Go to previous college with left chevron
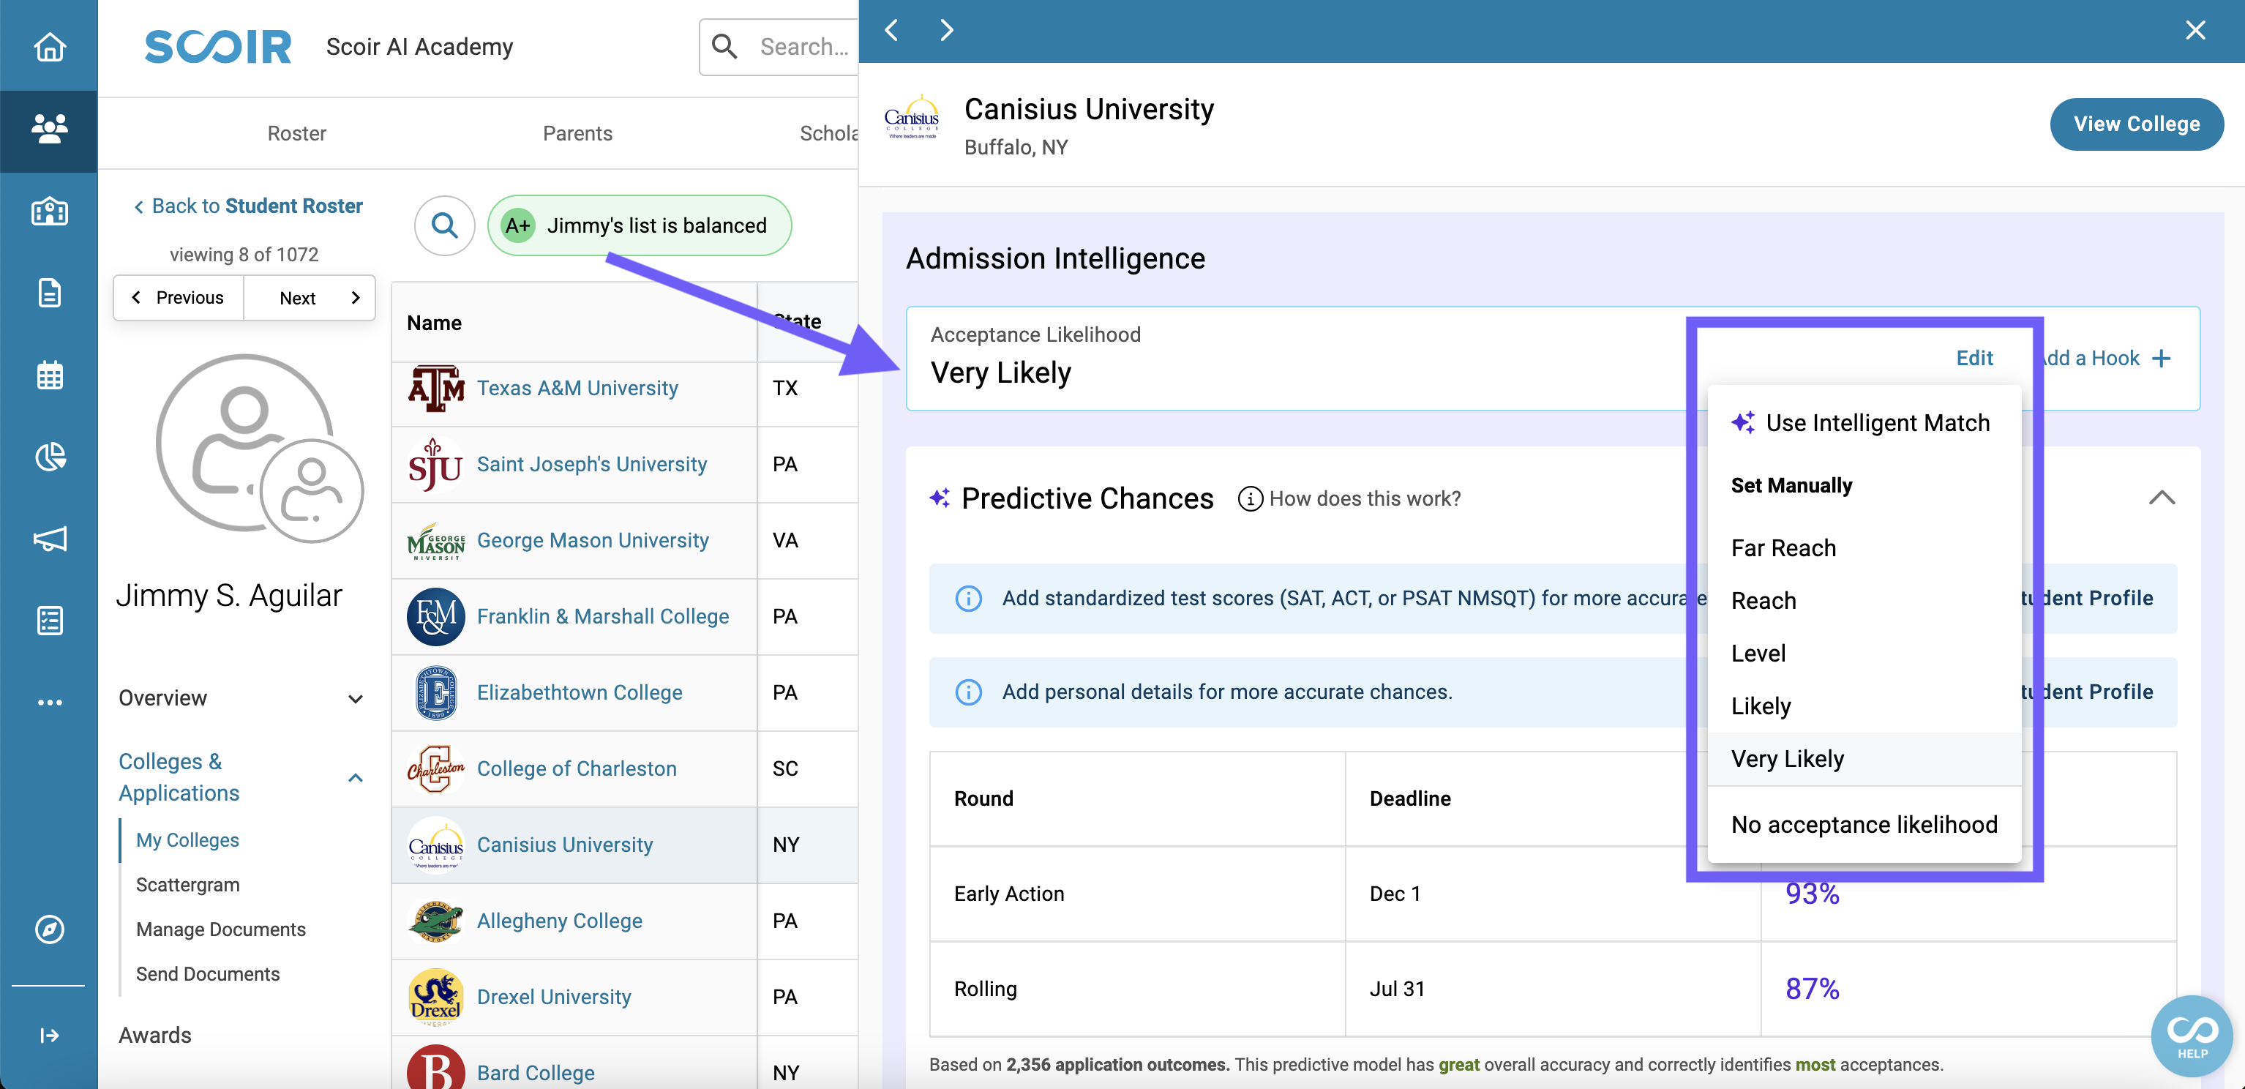The height and width of the screenshot is (1089, 2245). coord(891,30)
